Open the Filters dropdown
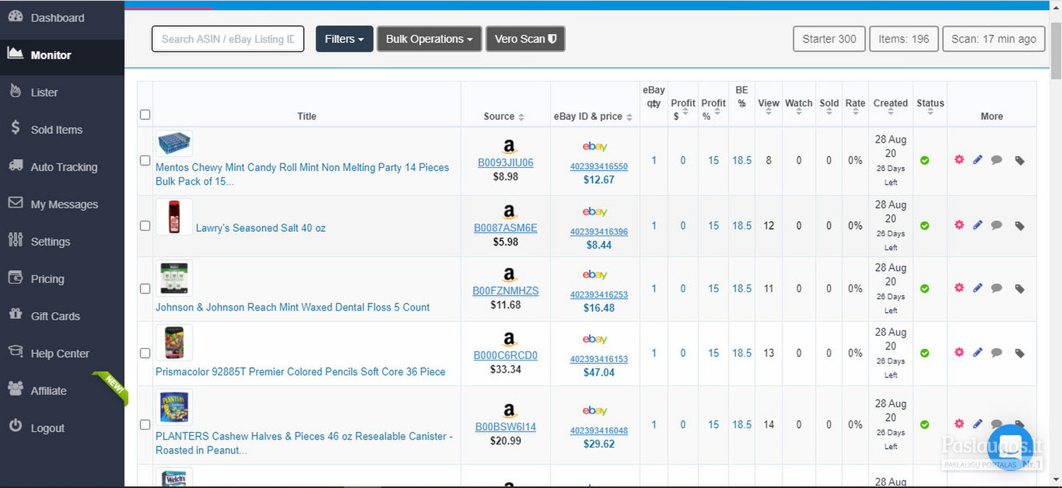The height and width of the screenshot is (488, 1062). (x=344, y=39)
